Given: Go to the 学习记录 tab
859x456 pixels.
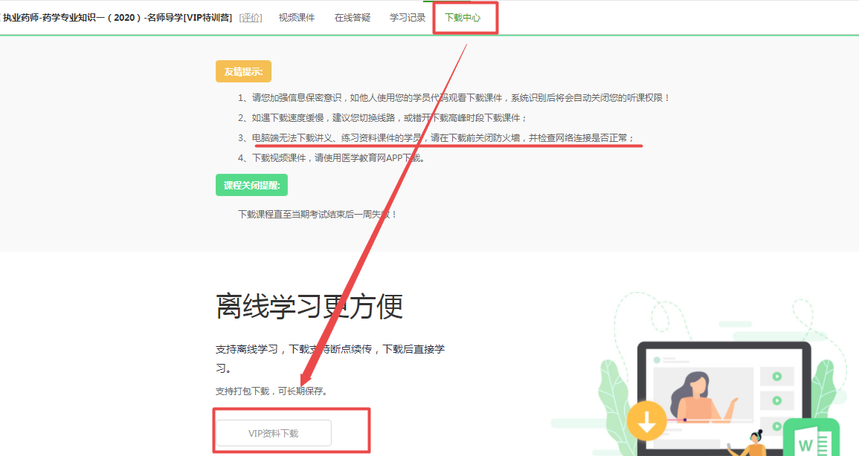Looking at the screenshot, I should [408, 17].
